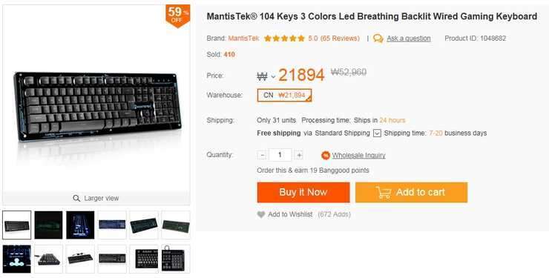Click the Add to cart button

click(x=412, y=192)
